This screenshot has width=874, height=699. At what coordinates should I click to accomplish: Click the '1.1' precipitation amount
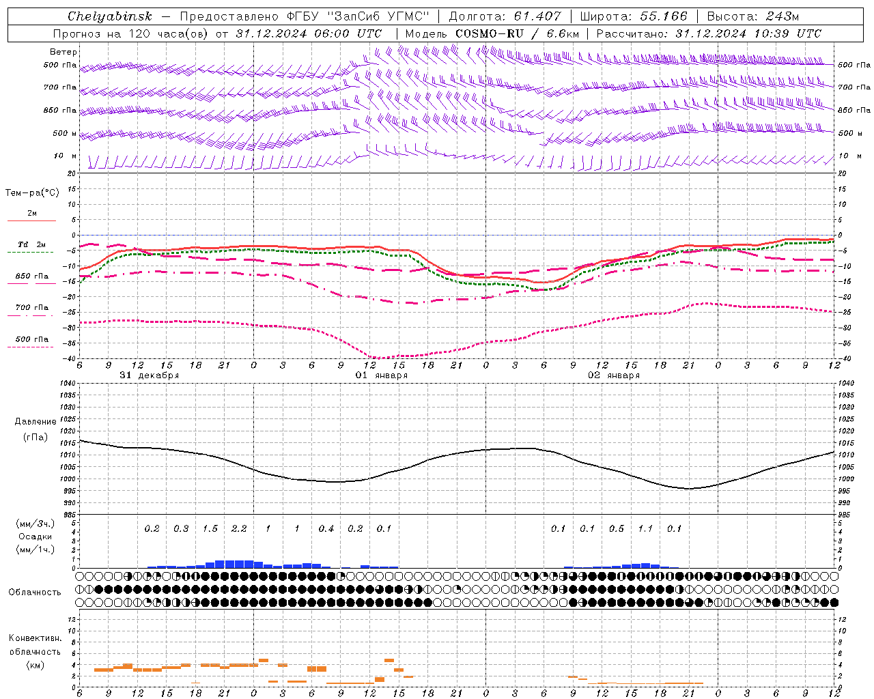click(645, 529)
